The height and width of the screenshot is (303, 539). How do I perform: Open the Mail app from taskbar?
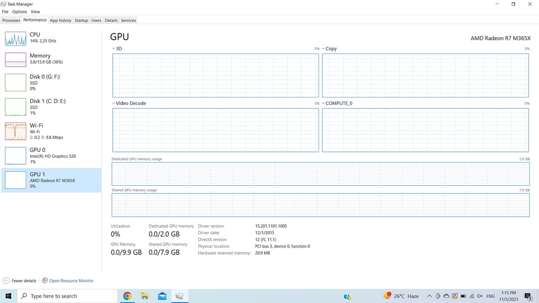pyautogui.click(x=162, y=296)
